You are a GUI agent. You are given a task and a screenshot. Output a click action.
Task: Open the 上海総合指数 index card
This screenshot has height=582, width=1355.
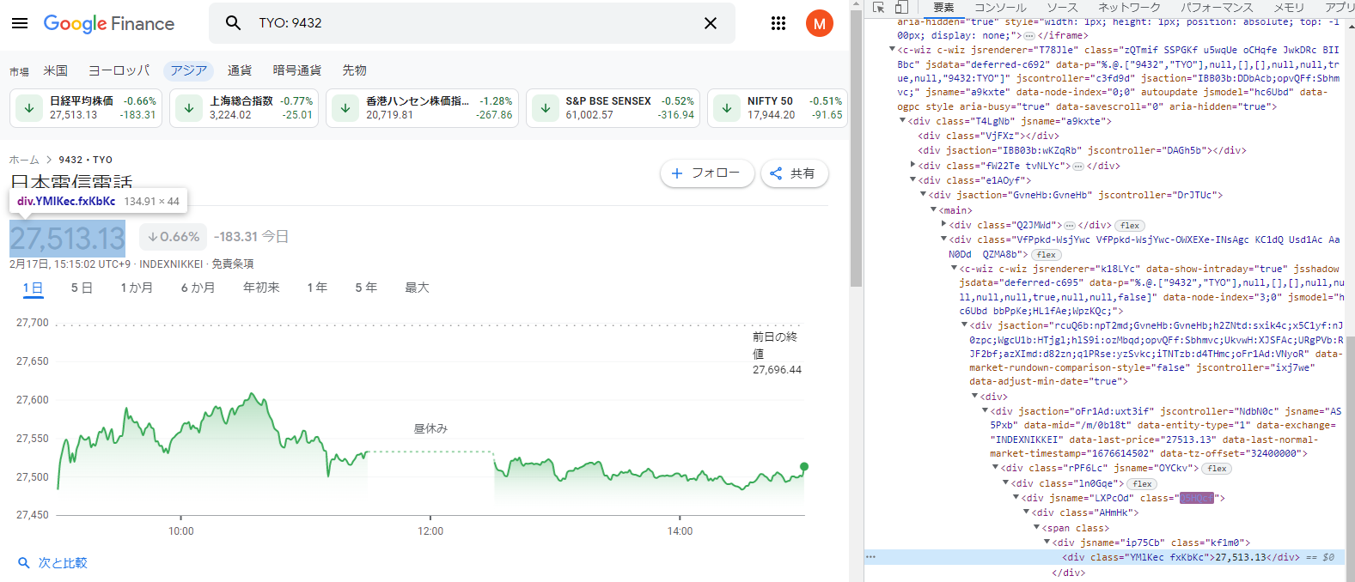[x=244, y=108]
